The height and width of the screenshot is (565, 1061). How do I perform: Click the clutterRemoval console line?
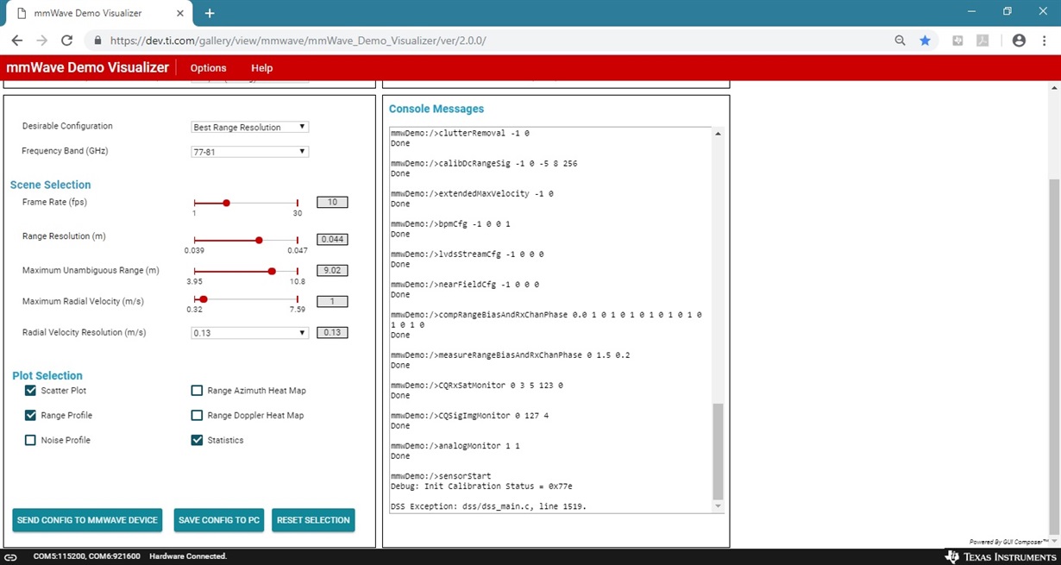[460, 134]
